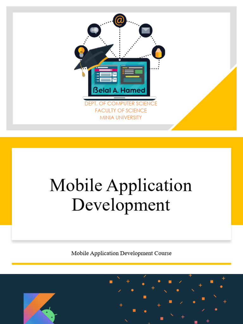
Task: Click the green Android robot head
Action: (49, 316)
